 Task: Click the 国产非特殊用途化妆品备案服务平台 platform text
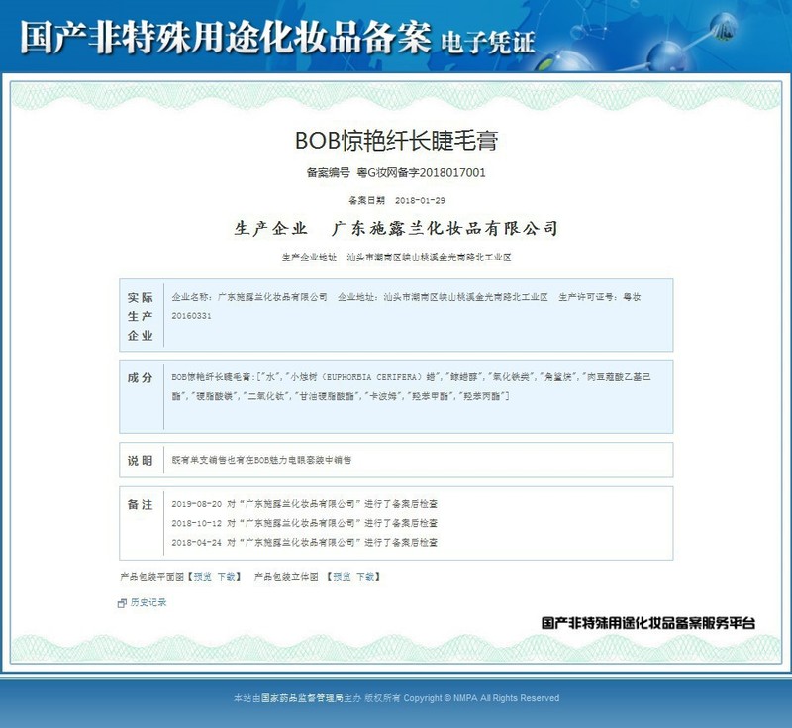(648, 623)
